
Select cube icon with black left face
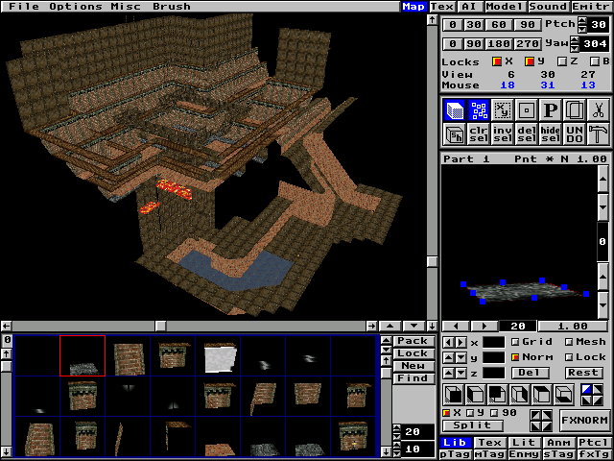tap(476, 395)
